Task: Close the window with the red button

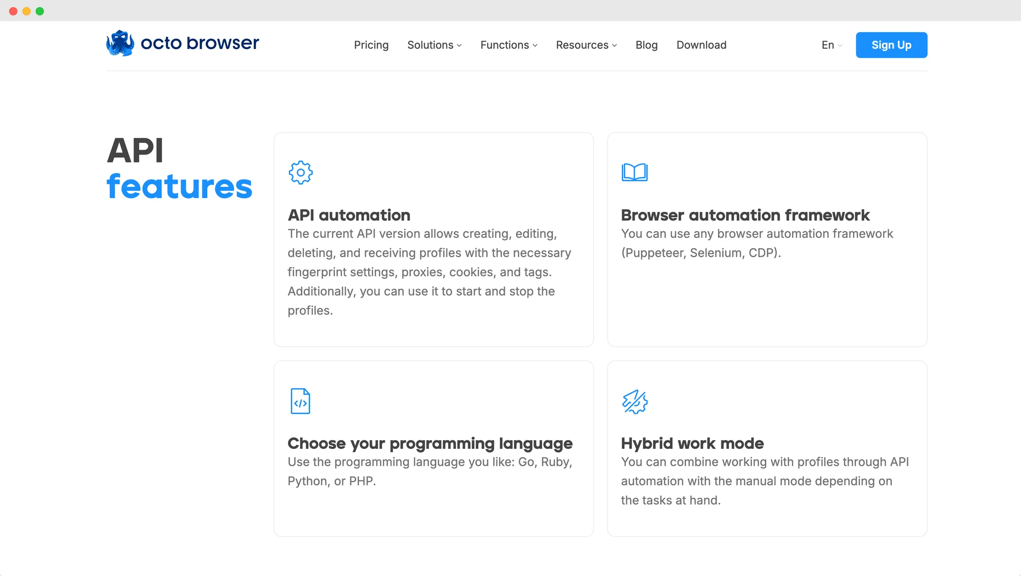Action: click(x=13, y=11)
